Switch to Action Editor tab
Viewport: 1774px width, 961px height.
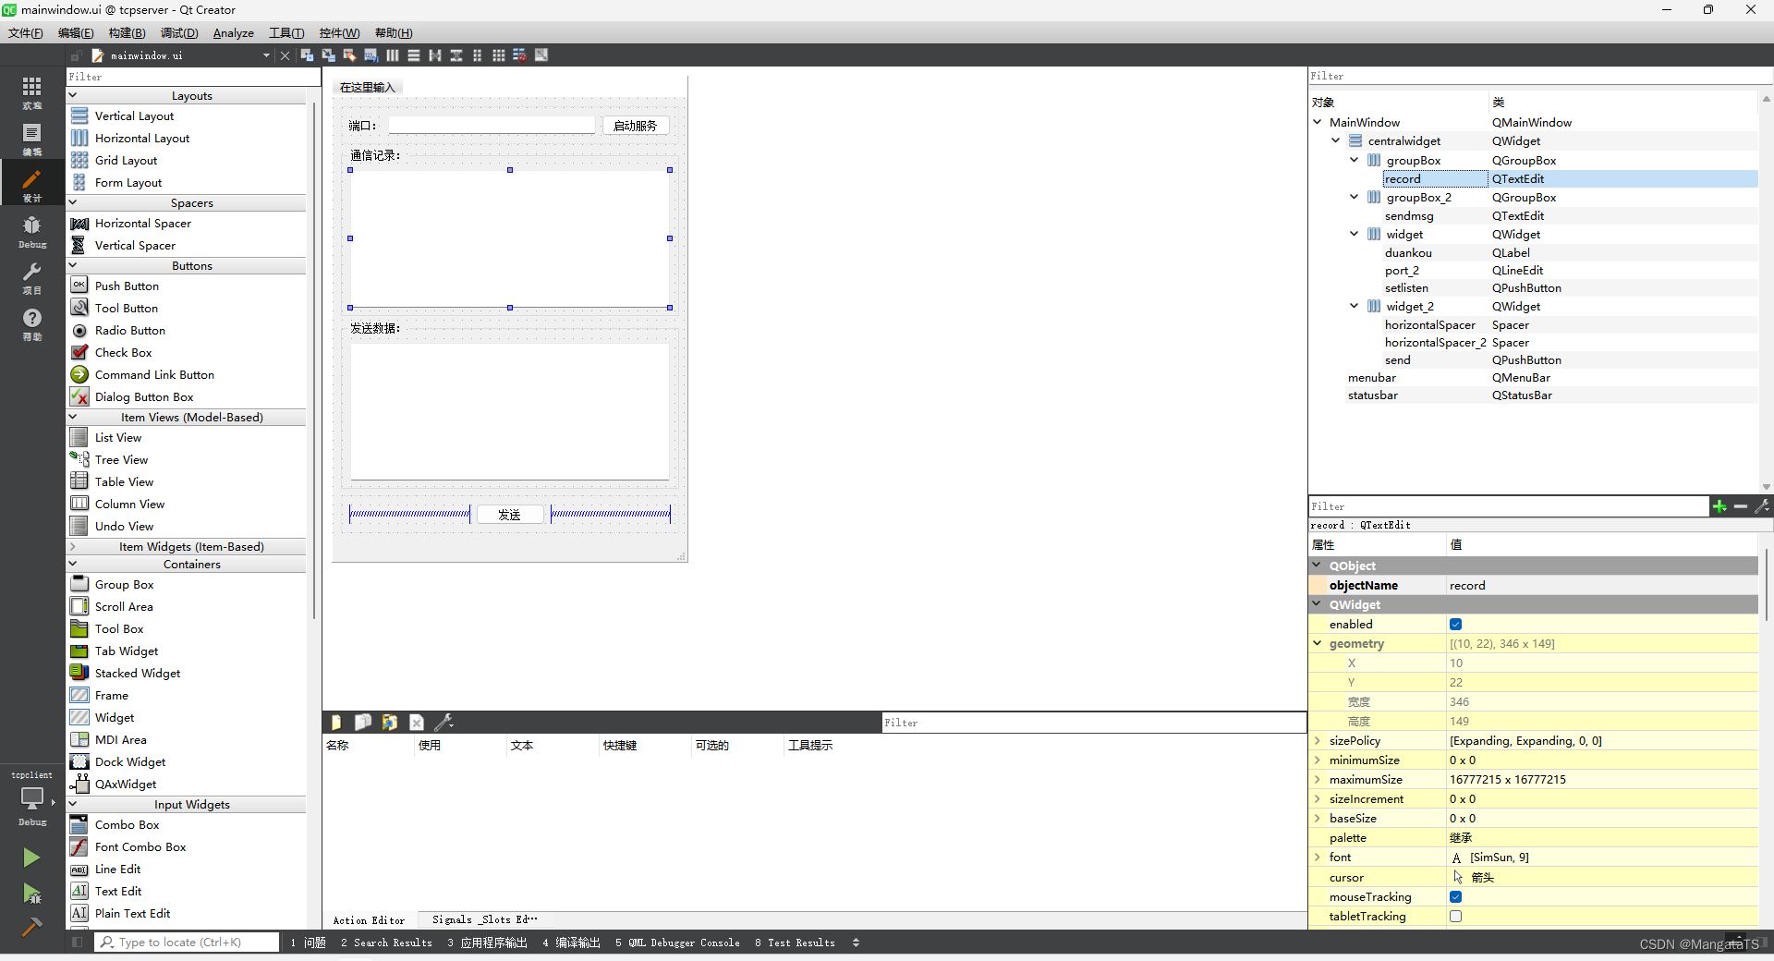coord(369,920)
